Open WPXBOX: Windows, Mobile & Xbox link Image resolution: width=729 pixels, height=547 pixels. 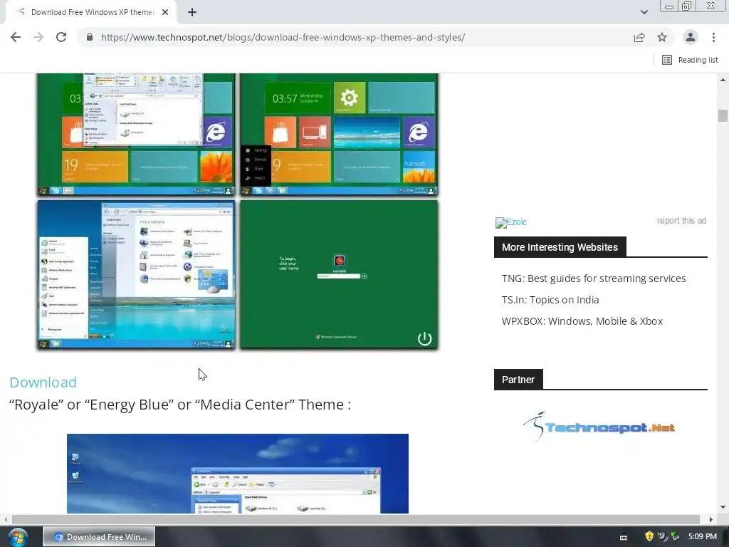(582, 321)
